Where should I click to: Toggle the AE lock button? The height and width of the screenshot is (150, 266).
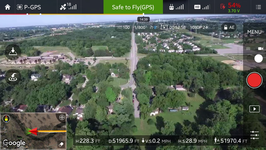(x=229, y=27)
